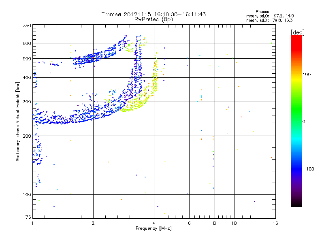Click the plot title 'Tromsø 20121115 16:10:00–16:11:43'

154,14
